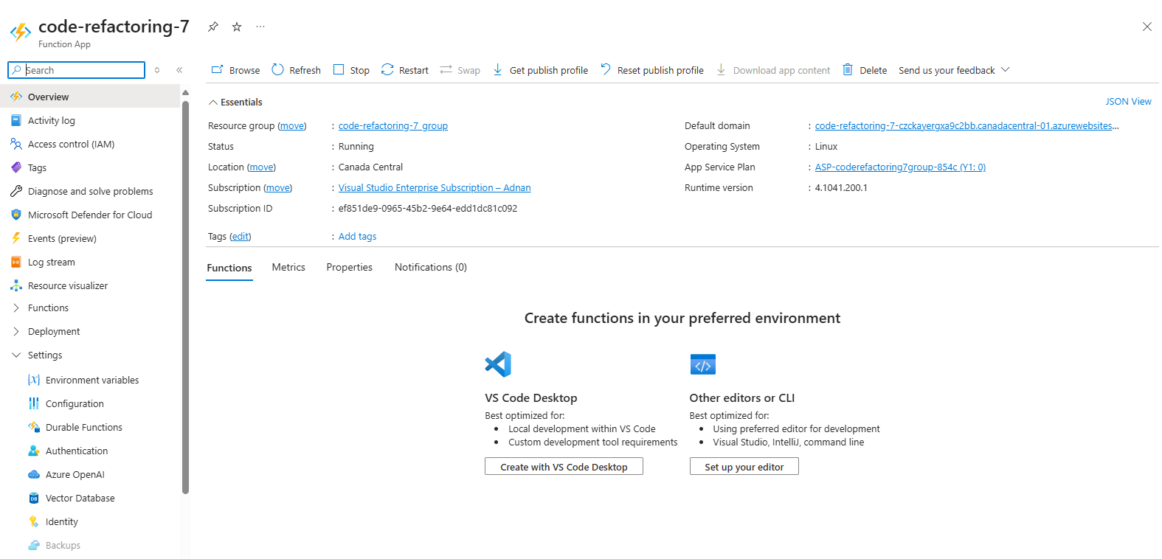Move resource group via move link
Viewport: 1162px width, 559px height.
pos(292,126)
